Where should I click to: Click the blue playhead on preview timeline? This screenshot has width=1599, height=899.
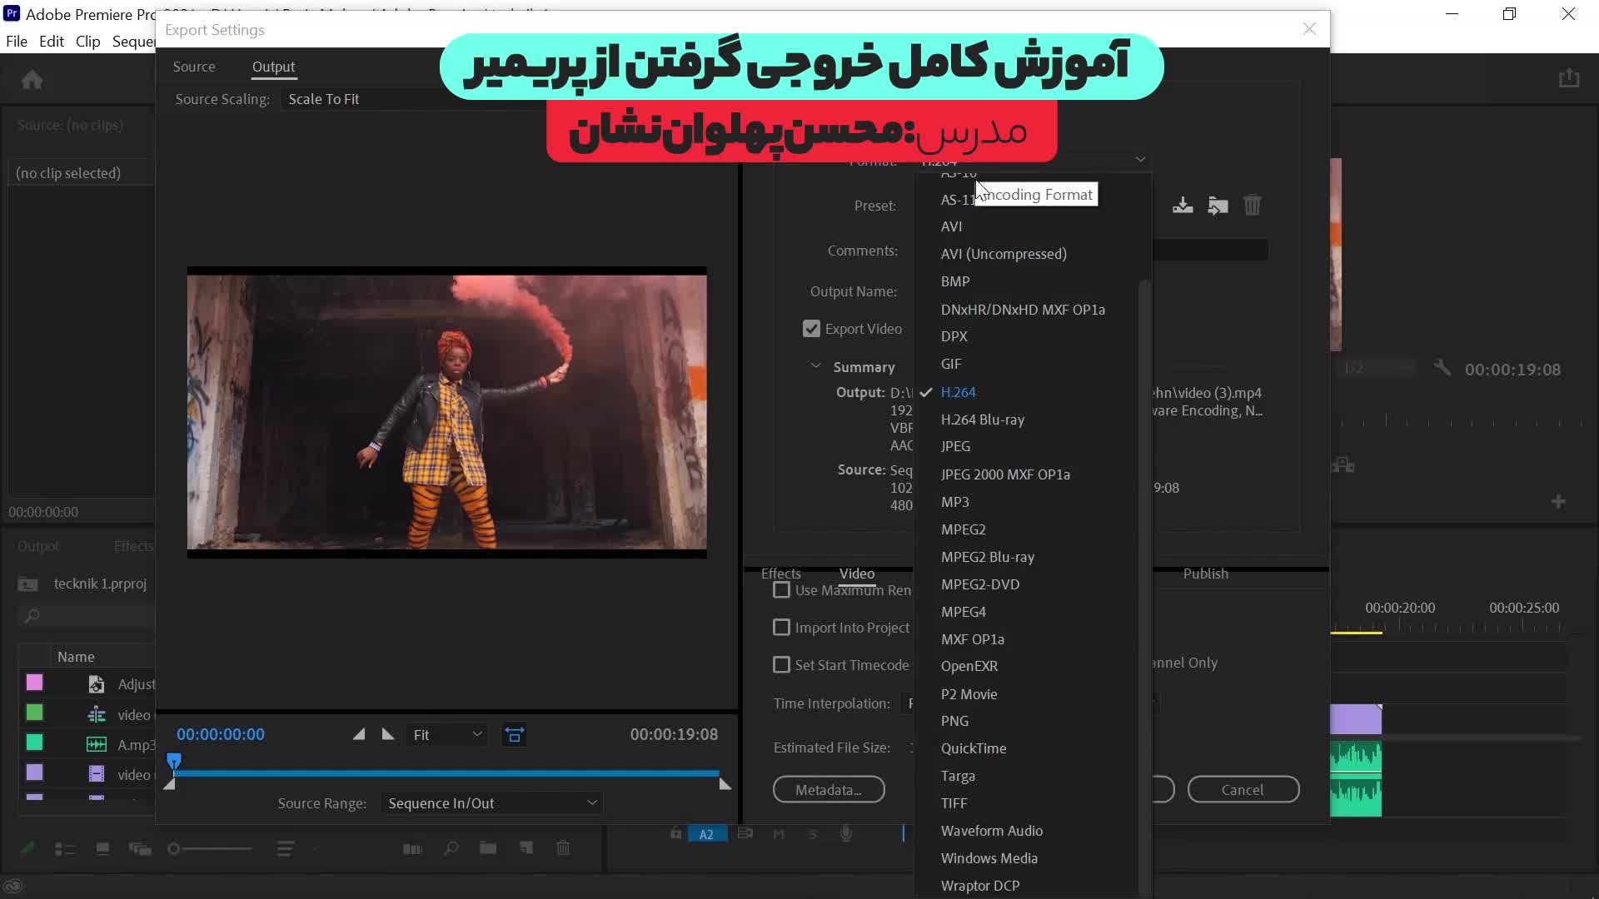coord(174,761)
